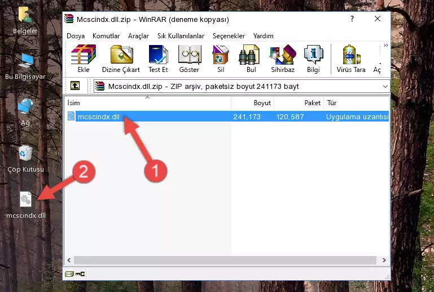Screen dimensions: 434x292
Task: Sort by the Boyut column header
Action: click(252, 103)
